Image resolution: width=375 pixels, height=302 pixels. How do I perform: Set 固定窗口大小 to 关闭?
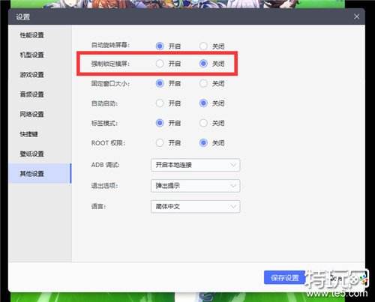click(203, 83)
